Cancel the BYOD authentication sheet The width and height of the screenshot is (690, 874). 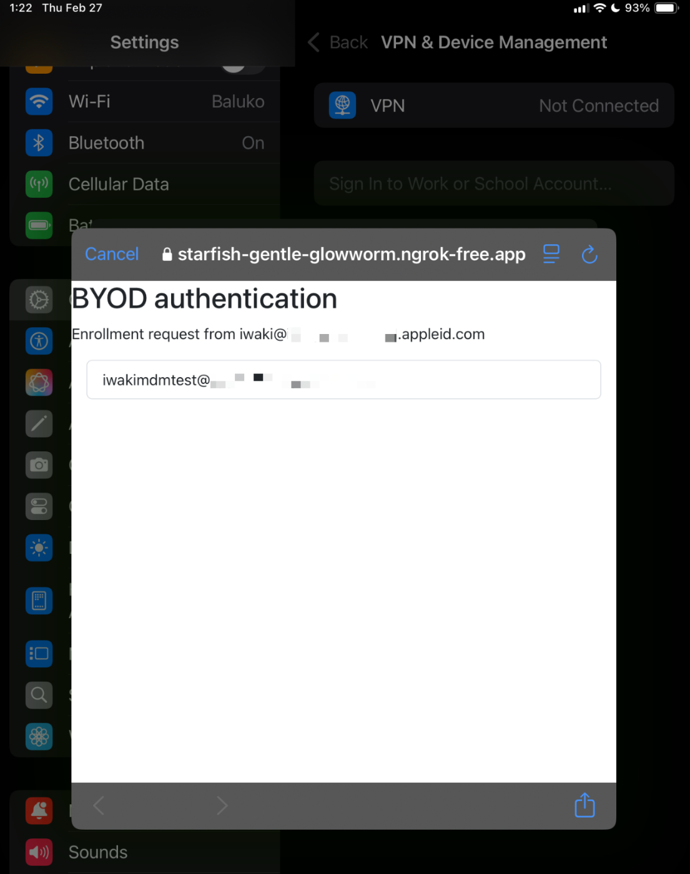pyautogui.click(x=112, y=254)
